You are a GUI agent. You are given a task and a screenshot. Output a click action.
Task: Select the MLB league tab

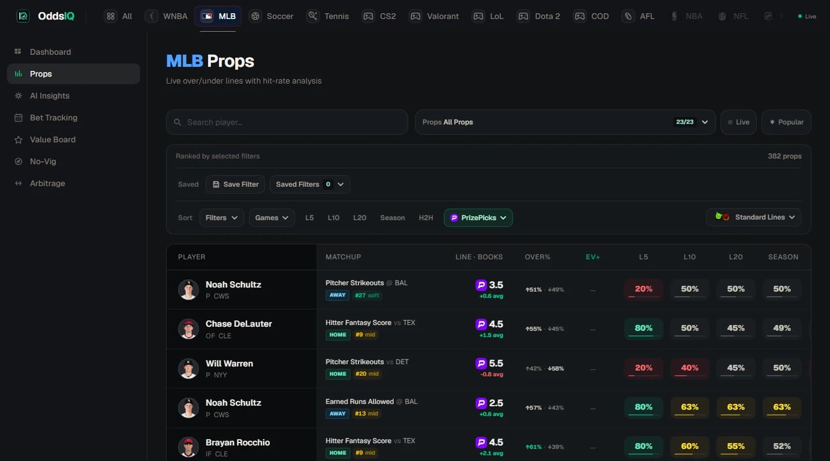tap(218, 16)
